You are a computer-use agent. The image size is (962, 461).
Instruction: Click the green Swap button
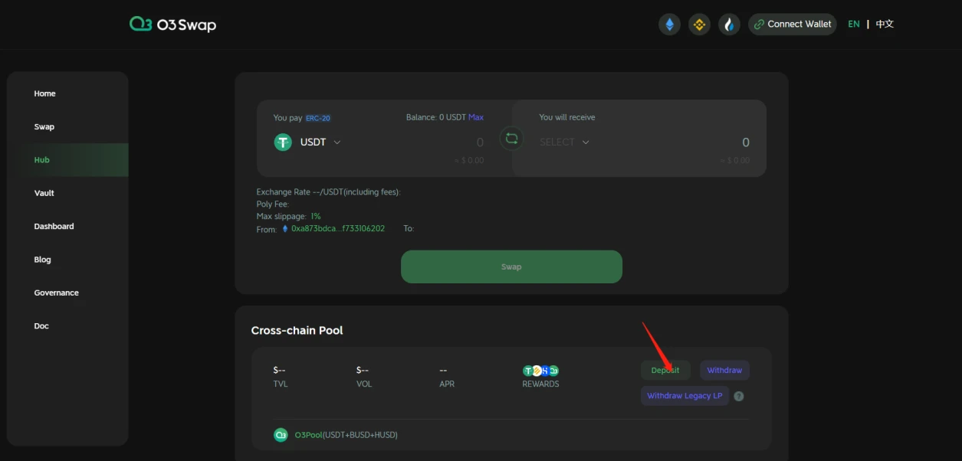511,266
